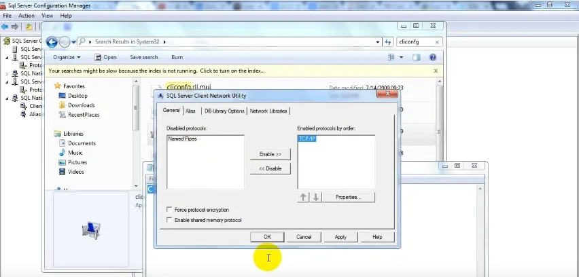
Task: Check Force protocol encryption
Action: (169, 210)
